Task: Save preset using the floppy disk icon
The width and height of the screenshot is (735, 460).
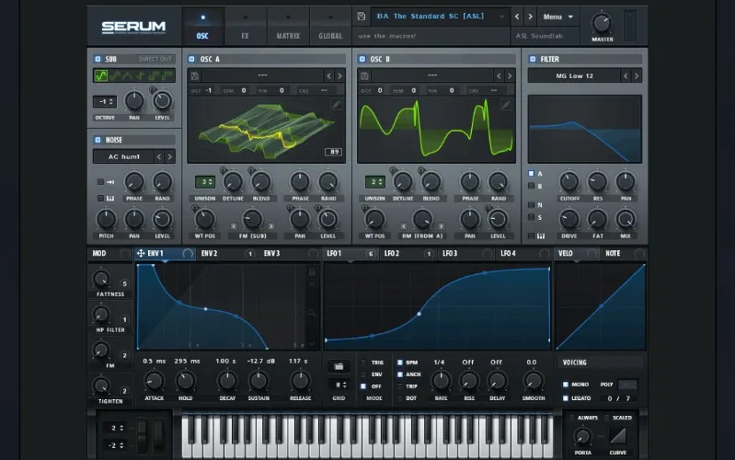Action: [x=361, y=17]
